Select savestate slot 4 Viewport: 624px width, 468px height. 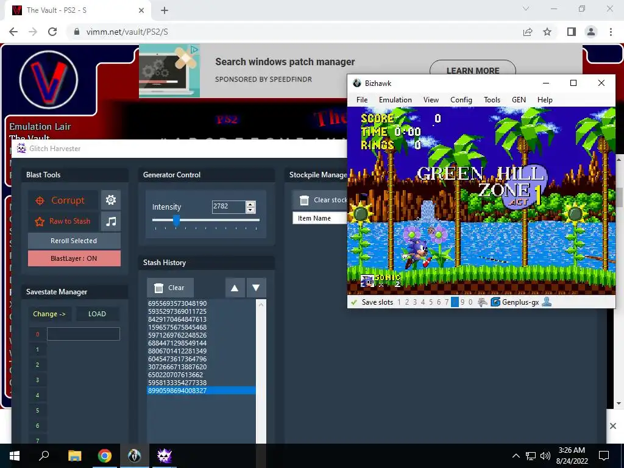37,395
